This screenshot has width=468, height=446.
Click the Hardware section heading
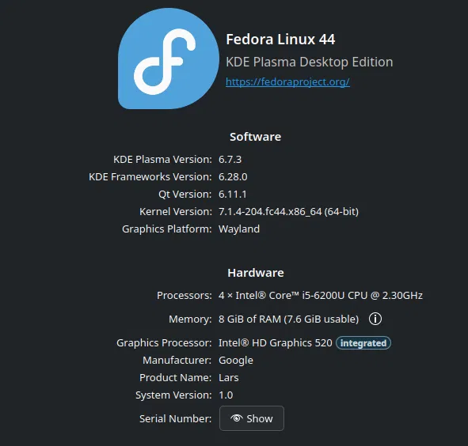[256, 273]
